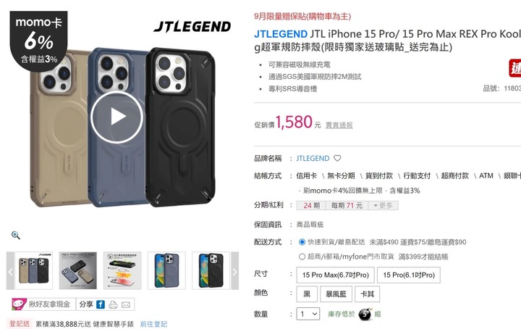Open the JTLEGEND brand name link

point(313,159)
